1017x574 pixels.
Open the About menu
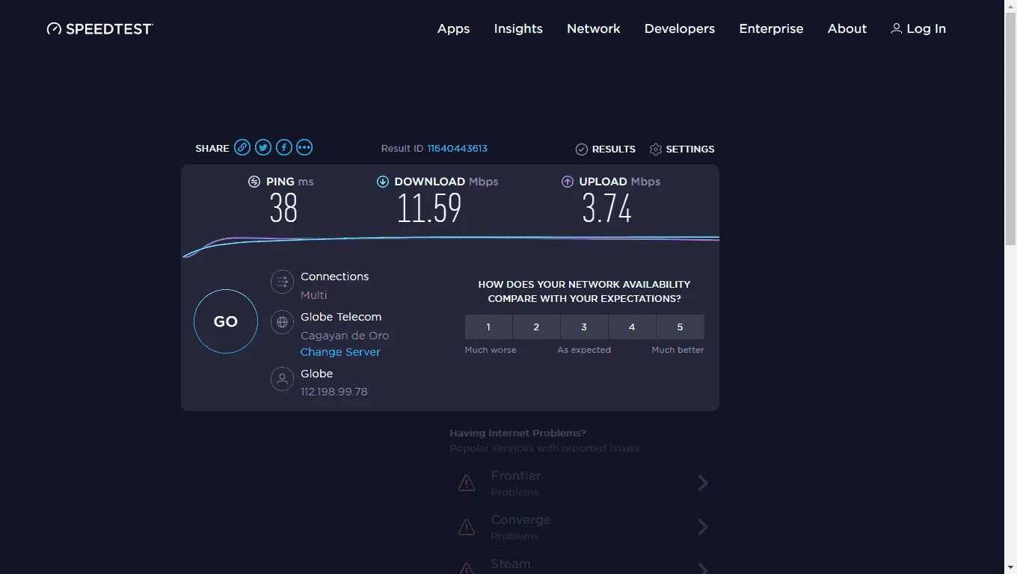tap(847, 28)
